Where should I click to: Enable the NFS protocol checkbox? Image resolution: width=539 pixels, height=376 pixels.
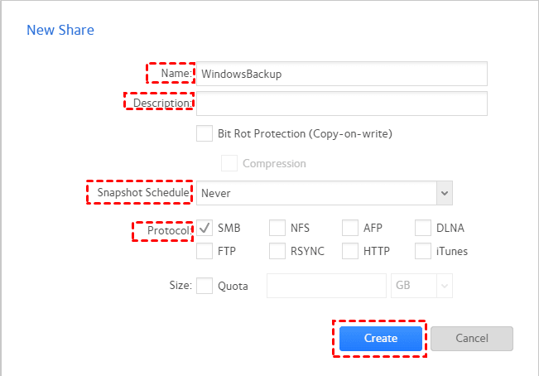click(x=277, y=228)
